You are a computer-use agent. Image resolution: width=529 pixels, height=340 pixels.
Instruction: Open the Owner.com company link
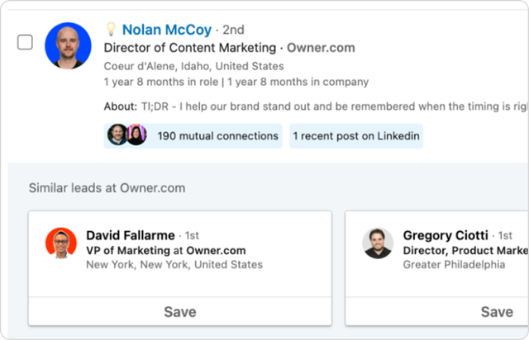click(321, 48)
